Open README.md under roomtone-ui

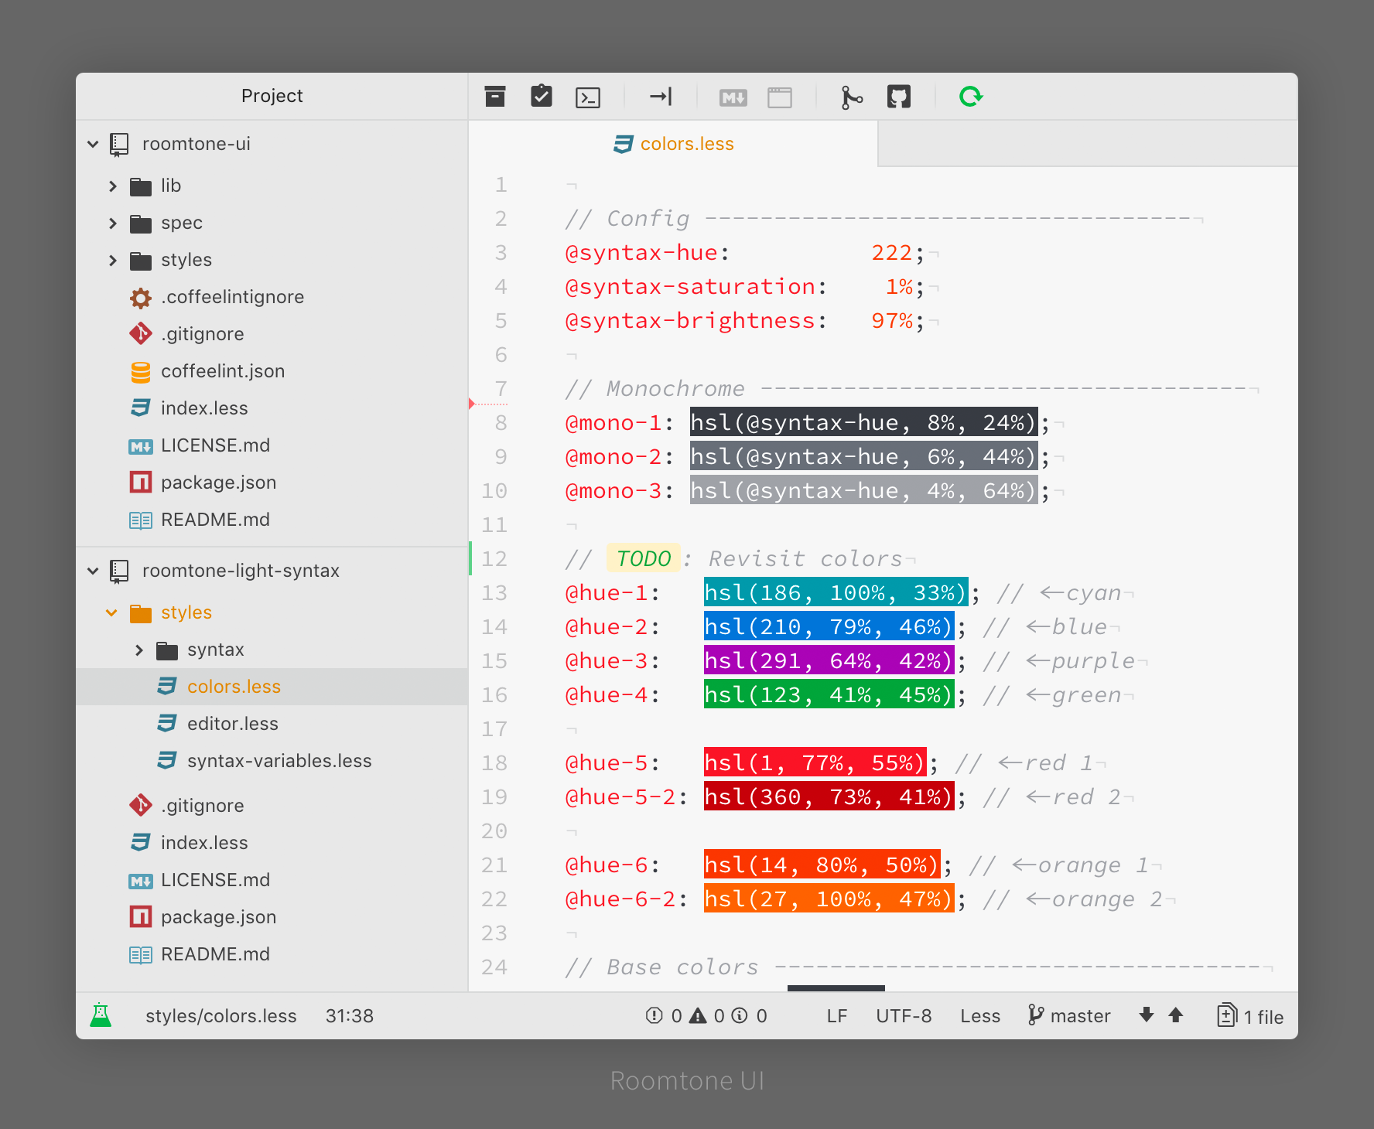[x=272, y=520]
